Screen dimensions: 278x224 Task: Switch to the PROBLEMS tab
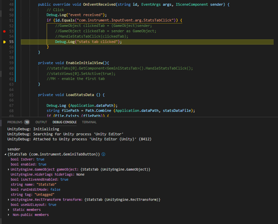point(15,122)
